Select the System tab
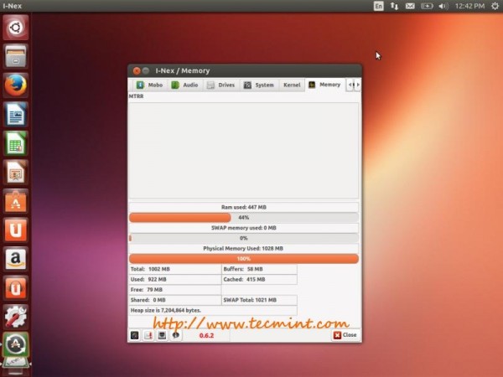The height and width of the screenshot is (377, 503). (259, 85)
